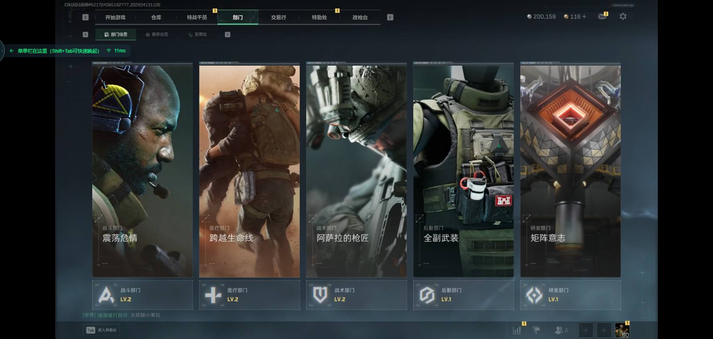713x339 pixels.
Task: Open the 全副武装 mission card
Action: click(464, 171)
